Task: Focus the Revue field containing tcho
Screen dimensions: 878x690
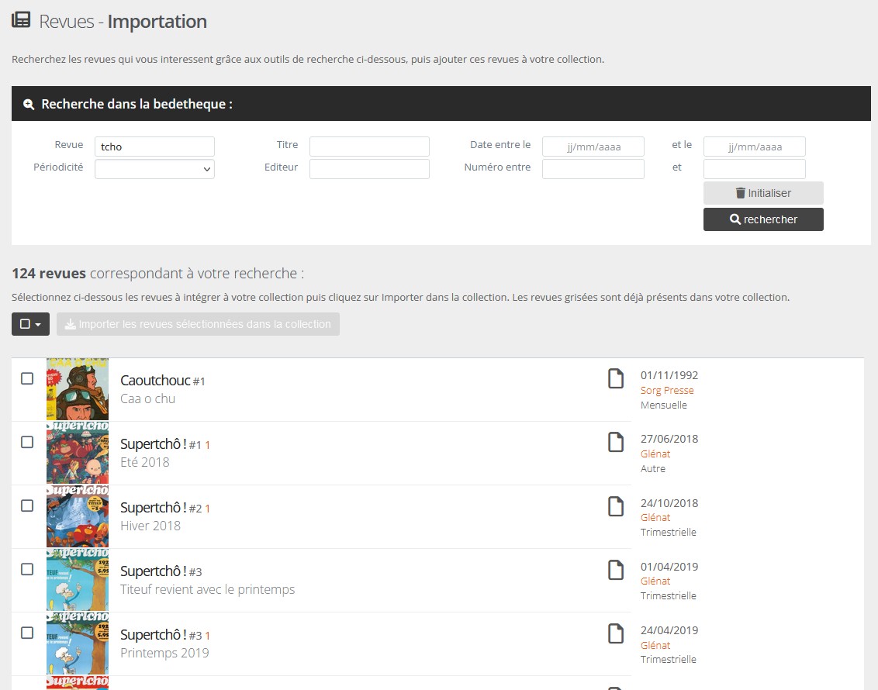Action: [x=154, y=147]
